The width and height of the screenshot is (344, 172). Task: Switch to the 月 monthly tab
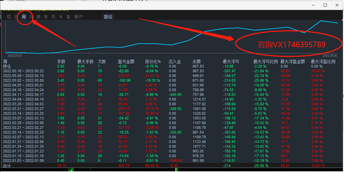(x=31, y=17)
